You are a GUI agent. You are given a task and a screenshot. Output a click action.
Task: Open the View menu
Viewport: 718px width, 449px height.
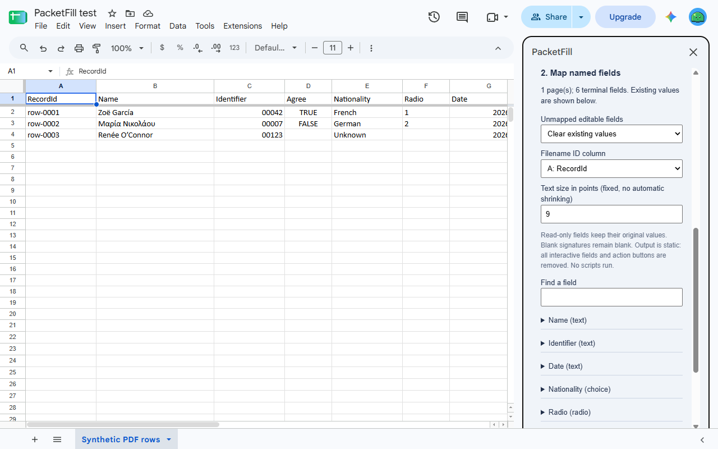click(88, 26)
